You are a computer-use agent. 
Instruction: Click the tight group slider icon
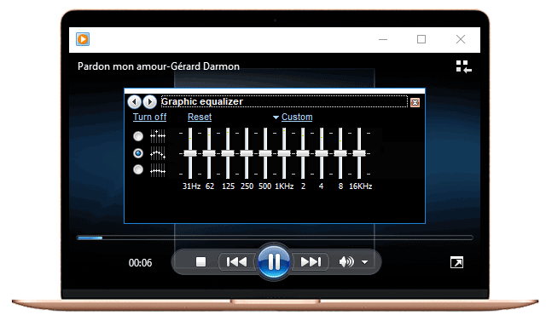tap(158, 170)
